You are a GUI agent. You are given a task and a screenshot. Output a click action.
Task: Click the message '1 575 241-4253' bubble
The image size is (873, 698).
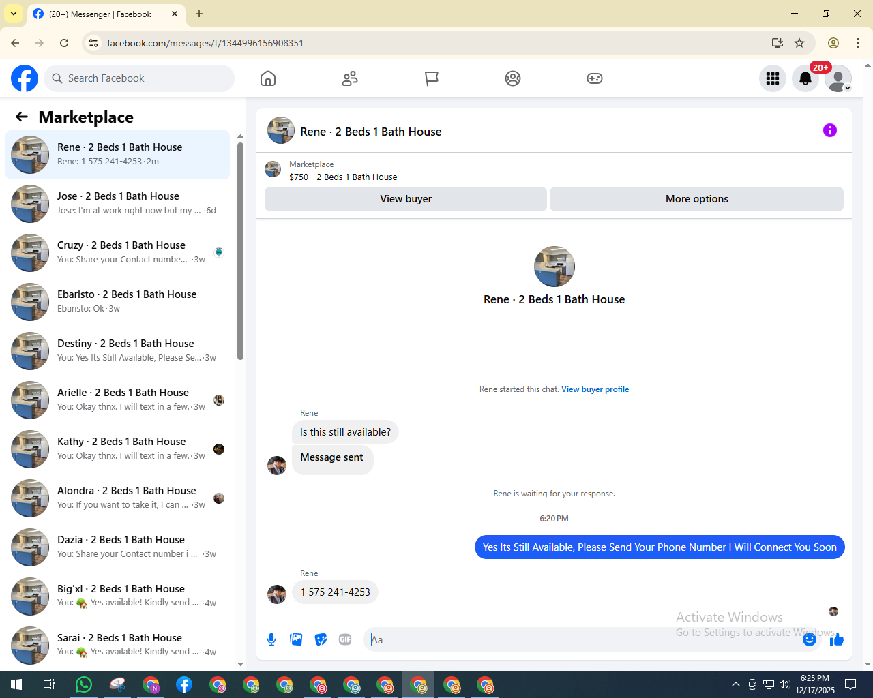click(335, 592)
